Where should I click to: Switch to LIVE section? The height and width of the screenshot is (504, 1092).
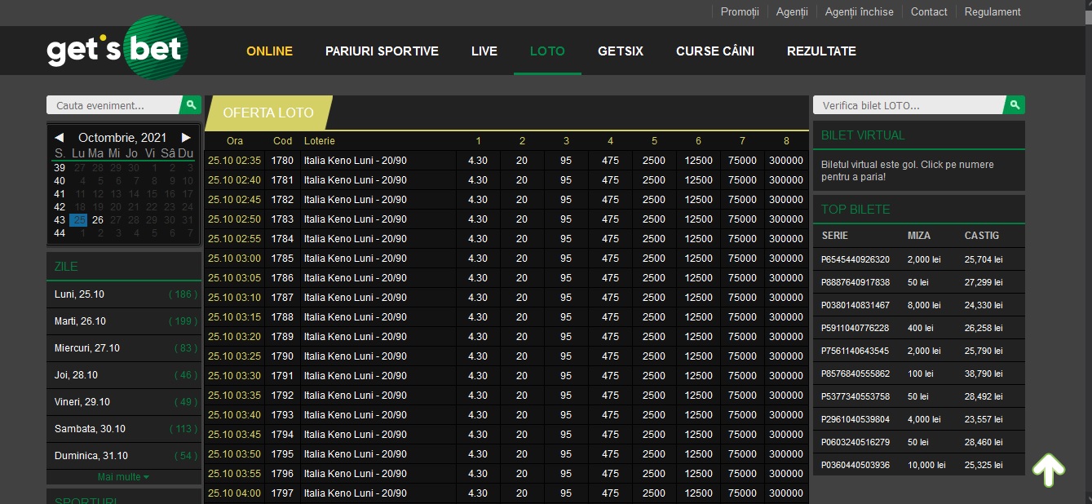tap(484, 51)
